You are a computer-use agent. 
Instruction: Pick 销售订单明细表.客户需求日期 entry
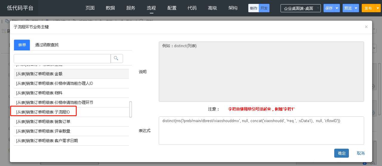tap(47, 141)
